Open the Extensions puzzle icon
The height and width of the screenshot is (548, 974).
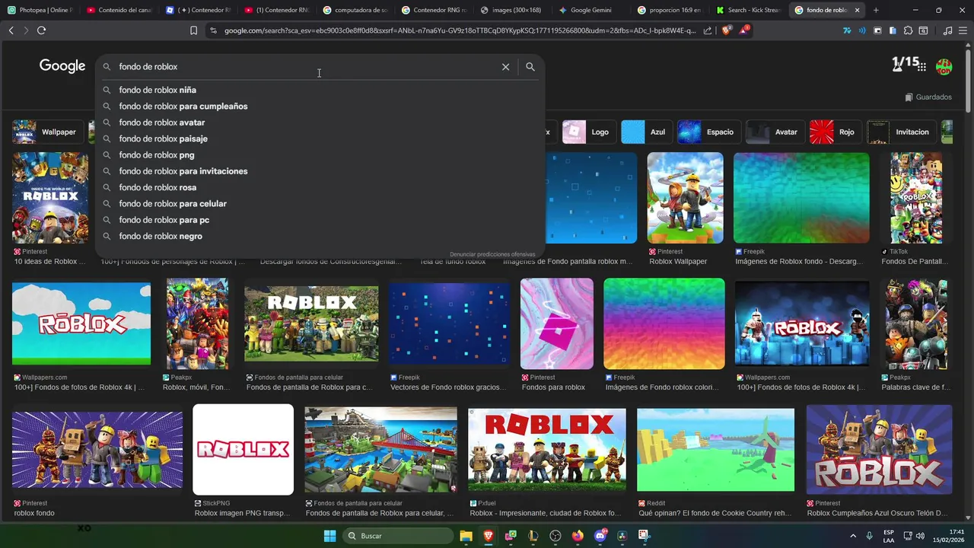(x=908, y=30)
